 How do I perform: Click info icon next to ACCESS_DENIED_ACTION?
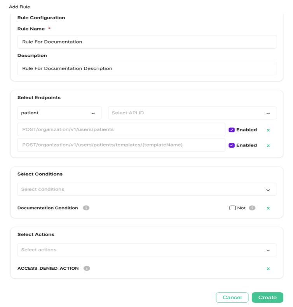87,268
